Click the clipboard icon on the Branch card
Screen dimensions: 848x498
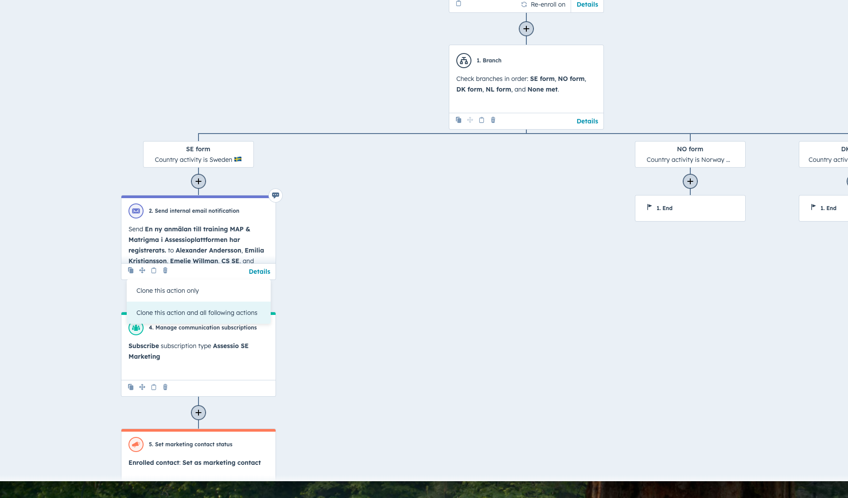pyautogui.click(x=482, y=120)
